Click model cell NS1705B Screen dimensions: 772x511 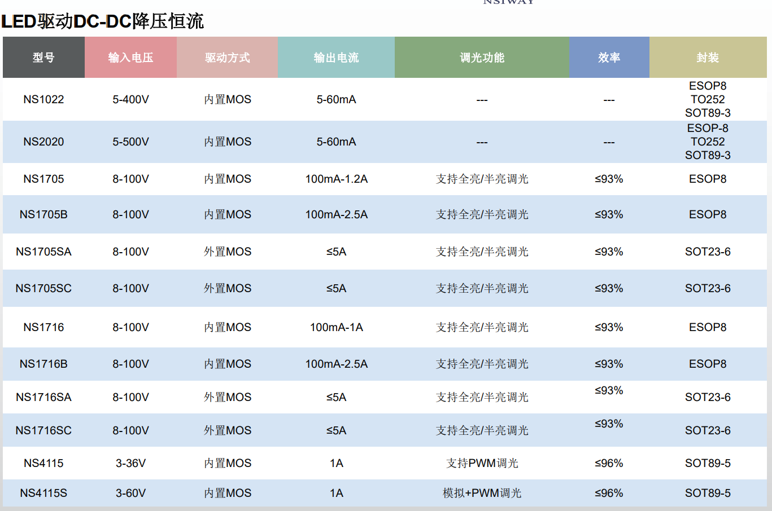(43, 214)
